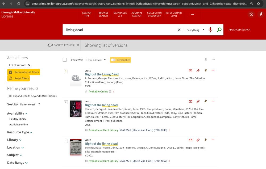Open browser zoom magnifier icon
This screenshot has height=169, width=266.
[252, 3]
